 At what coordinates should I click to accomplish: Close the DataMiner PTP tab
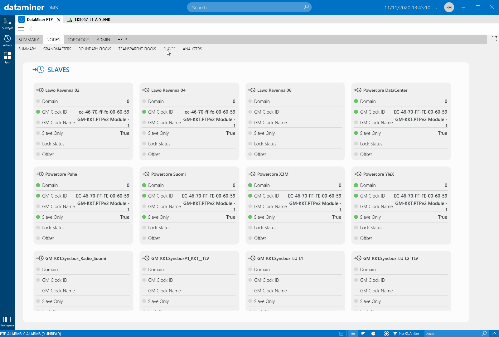click(x=59, y=20)
